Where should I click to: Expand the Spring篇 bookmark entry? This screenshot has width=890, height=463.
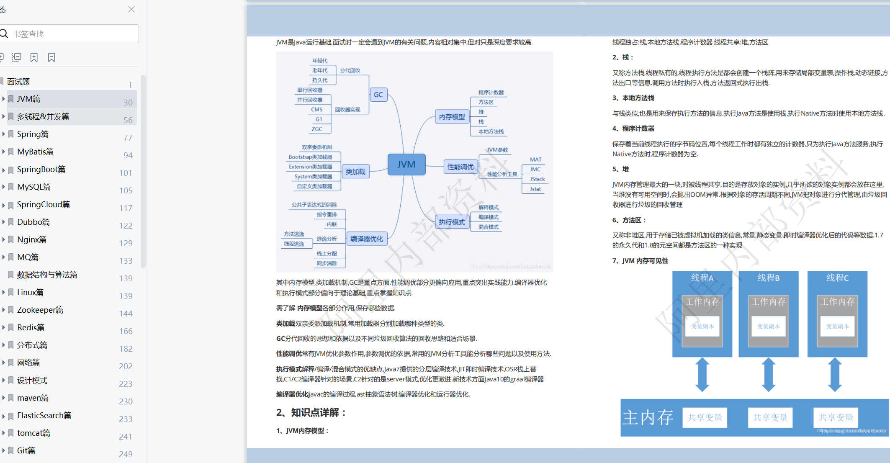(x=3, y=134)
